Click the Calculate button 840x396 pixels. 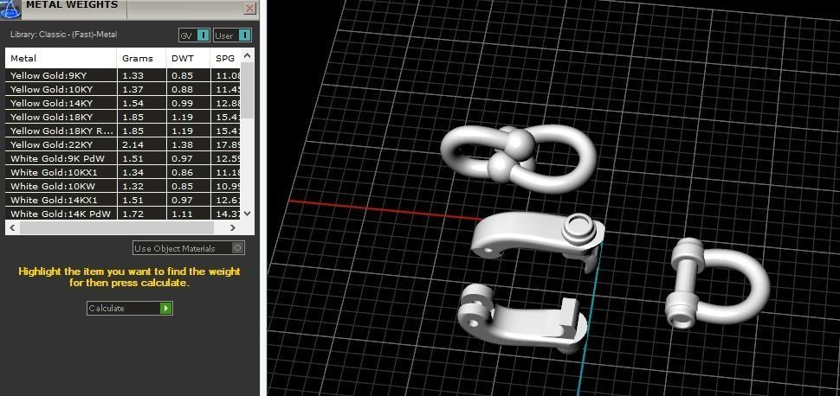pos(130,308)
